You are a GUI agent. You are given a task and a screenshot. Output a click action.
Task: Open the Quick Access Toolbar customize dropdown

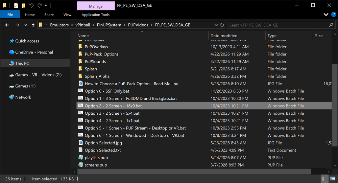pyautogui.click(x=46, y=5)
